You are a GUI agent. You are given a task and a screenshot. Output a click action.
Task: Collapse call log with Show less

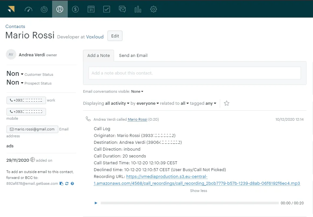pos(198,191)
